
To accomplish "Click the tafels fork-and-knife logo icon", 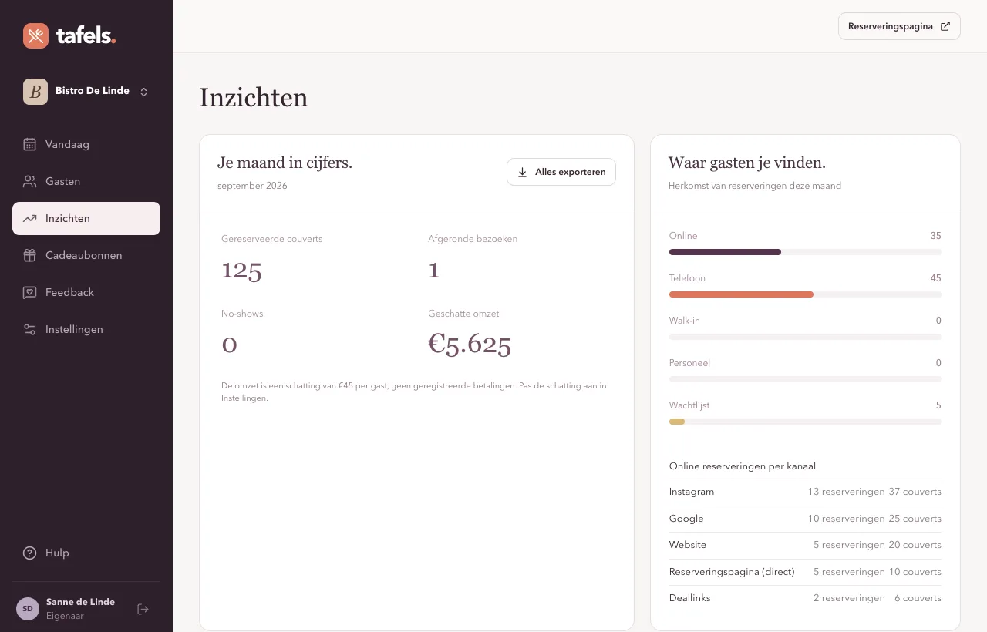I will pyautogui.click(x=35, y=35).
